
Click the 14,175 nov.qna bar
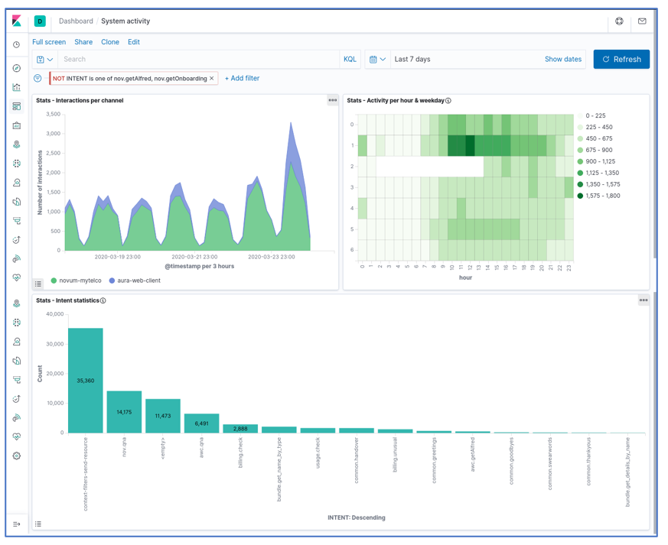click(124, 412)
